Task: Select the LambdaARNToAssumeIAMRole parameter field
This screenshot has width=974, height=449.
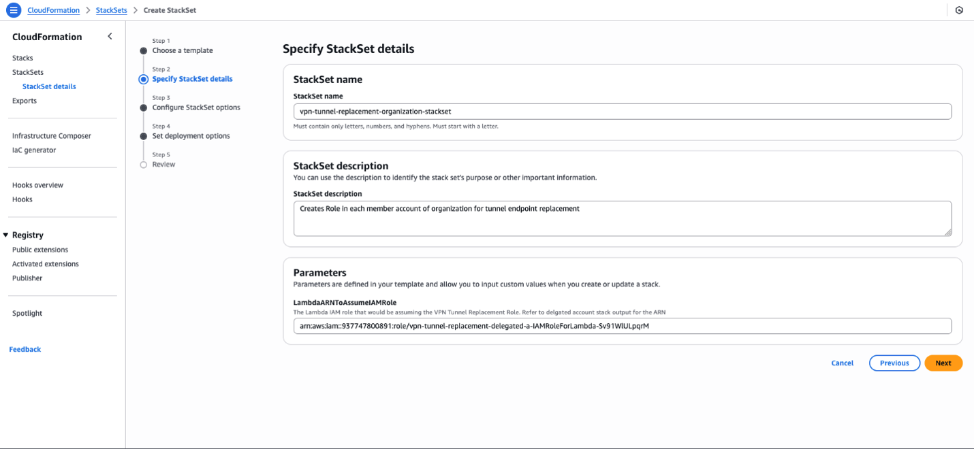Action: [623, 326]
